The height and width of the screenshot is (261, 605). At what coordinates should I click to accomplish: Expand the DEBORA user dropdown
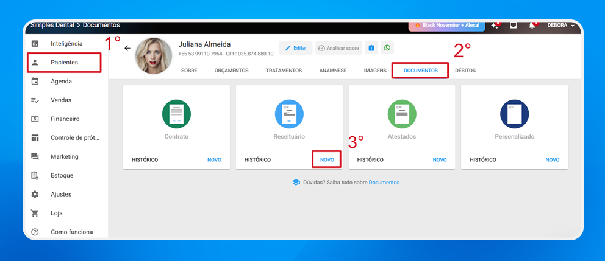(561, 26)
